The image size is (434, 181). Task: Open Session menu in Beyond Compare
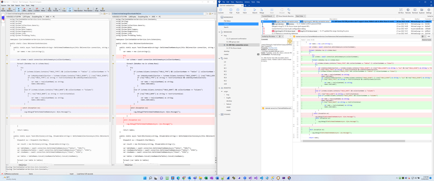(x=3, y=5)
